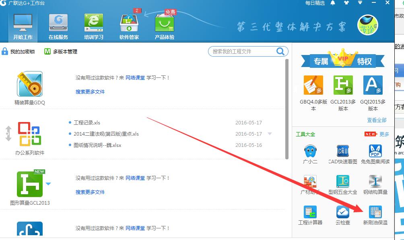Open 兔兔图集阅读 PDF tool
Image resolution: width=404 pixels, height=240 pixels.
[375, 154]
